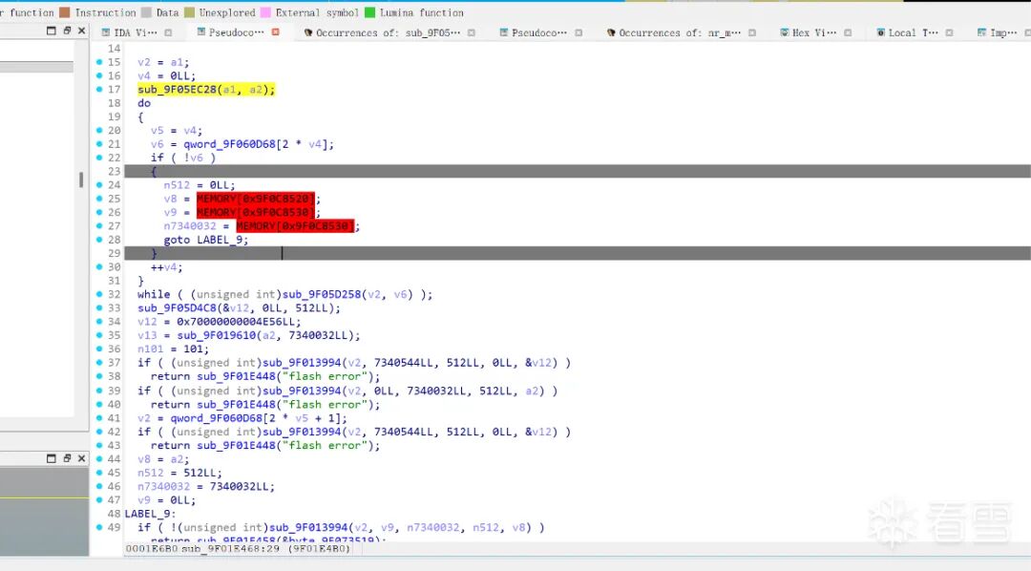The image size is (1031, 571).
Task: Float the upper left side panel
Action: coord(67,31)
